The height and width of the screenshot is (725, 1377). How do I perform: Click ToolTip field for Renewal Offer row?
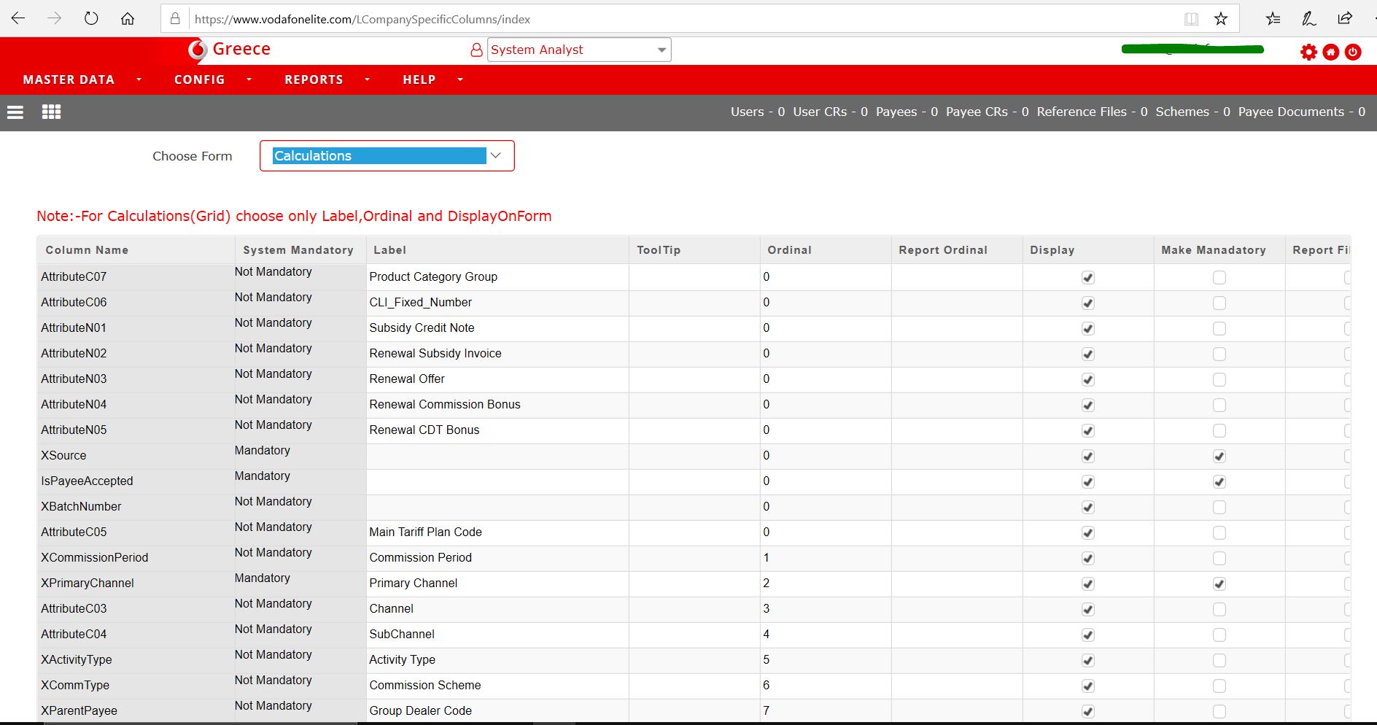click(694, 379)
